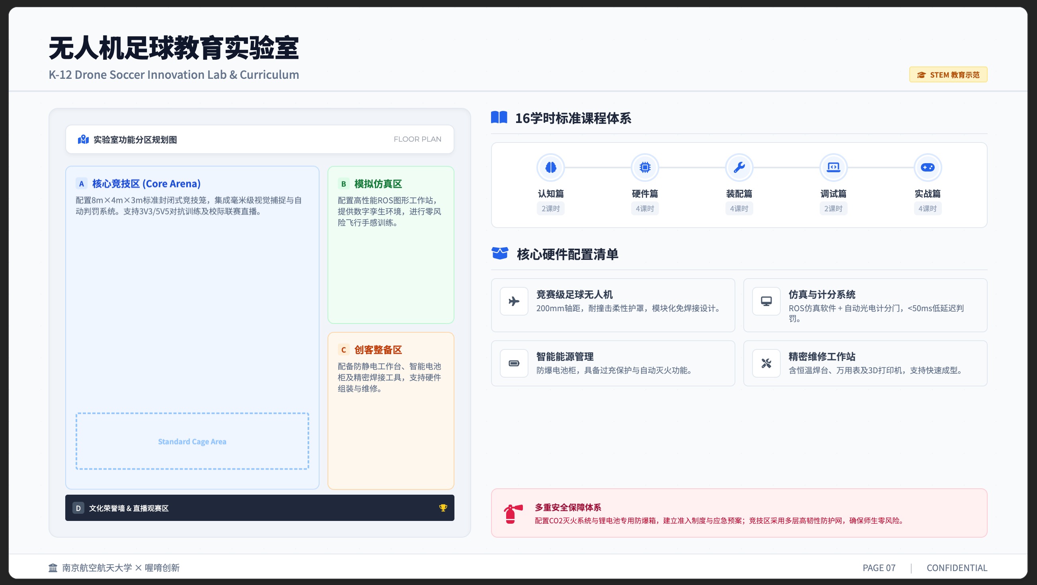Click the 南京航空航天大学 × 喔唷创新 footer text

121,567
